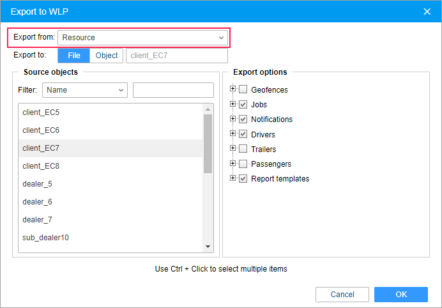Expand the Jobs tree node

(x=232, y=104)
